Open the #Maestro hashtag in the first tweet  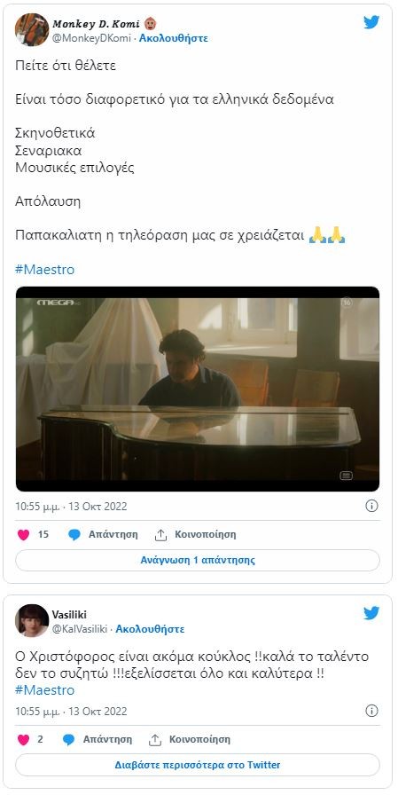(x=44, y=269)
